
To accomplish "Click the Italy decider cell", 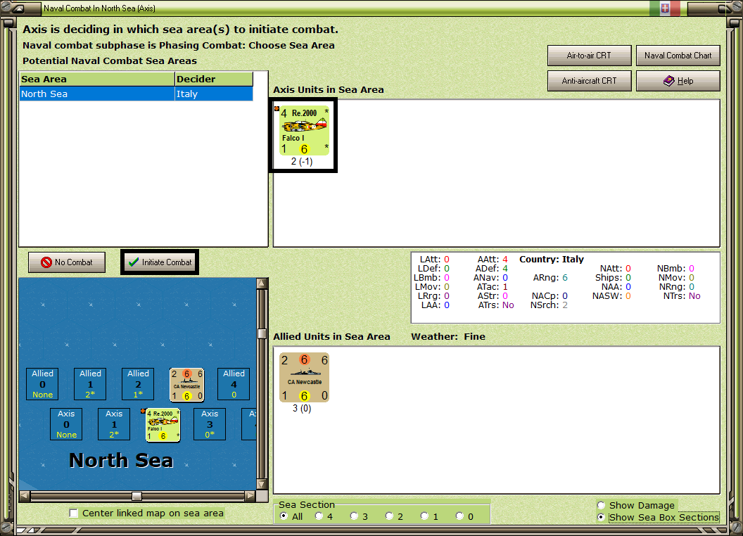I will click(214, 94).
